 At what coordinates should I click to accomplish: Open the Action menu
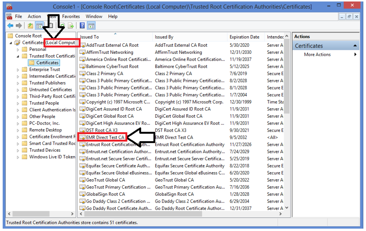[x=35, y=16]
